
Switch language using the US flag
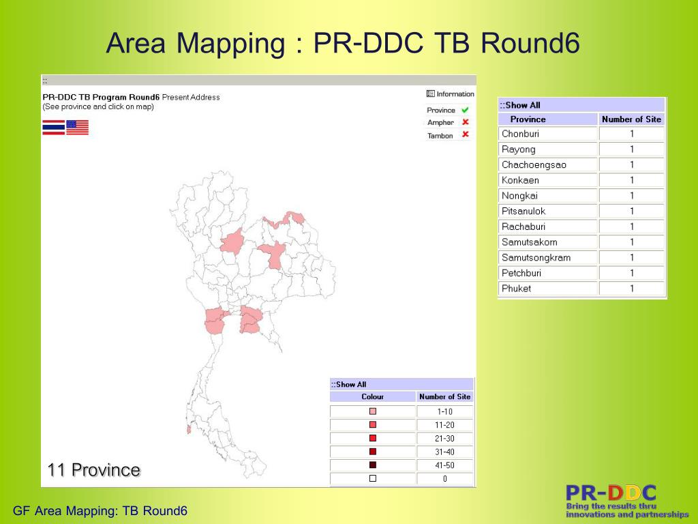click(x=78, y=128)
